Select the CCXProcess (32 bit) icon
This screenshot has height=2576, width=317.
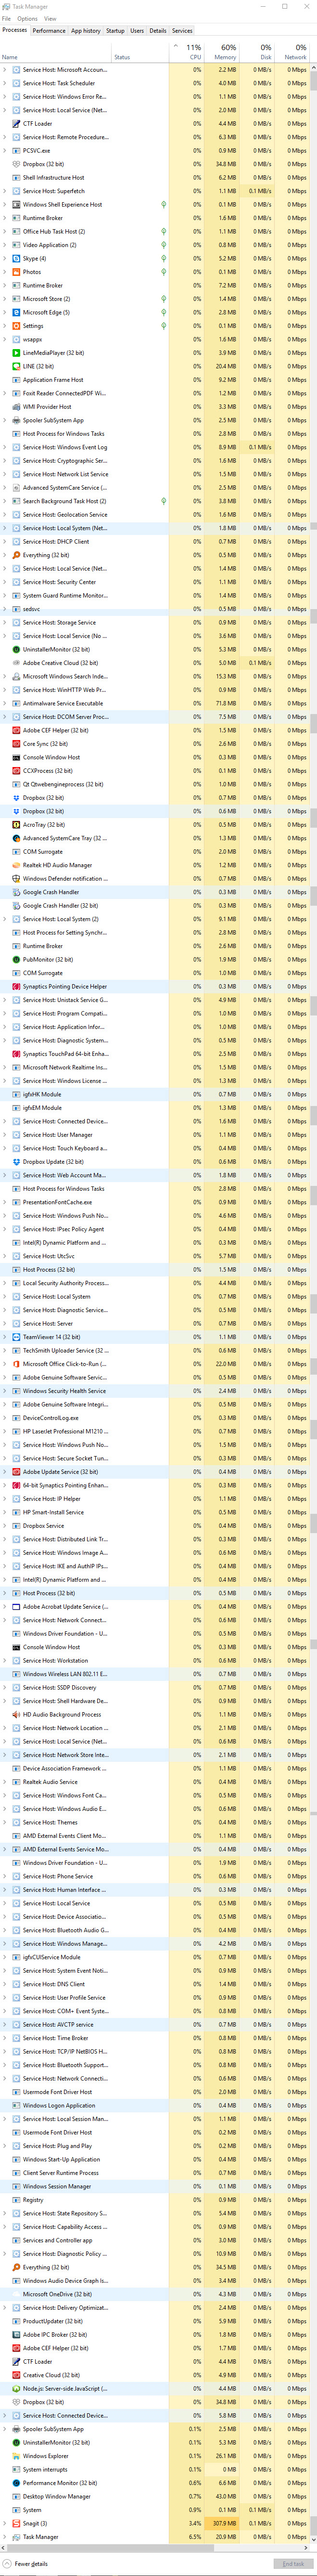pyautogui.click(x=16, y=771)
